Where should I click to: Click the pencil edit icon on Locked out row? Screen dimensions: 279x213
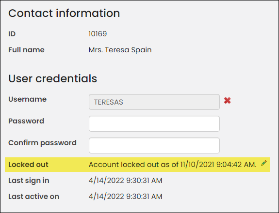pos(263,163)
